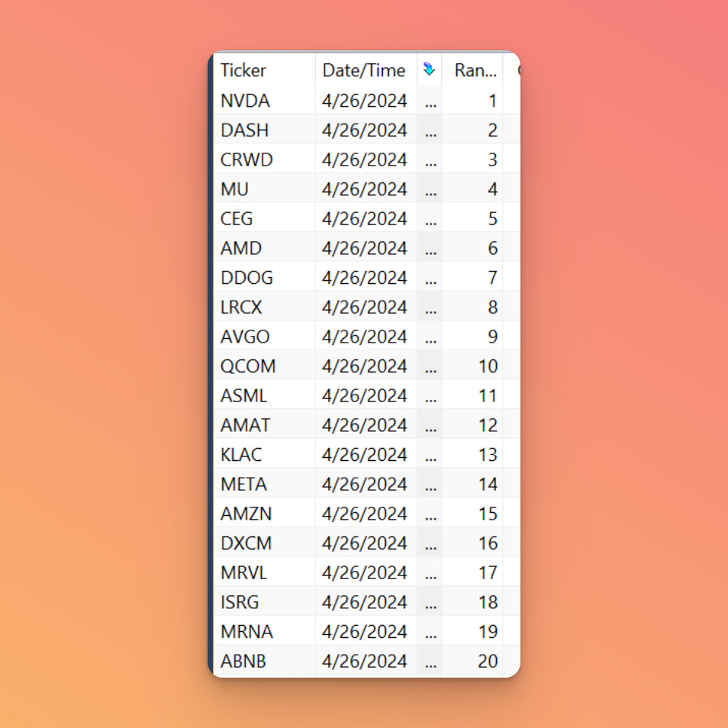Screen dimensions: 728x728
Task: Select the ASML ticker cell
Action: [264, 395]
